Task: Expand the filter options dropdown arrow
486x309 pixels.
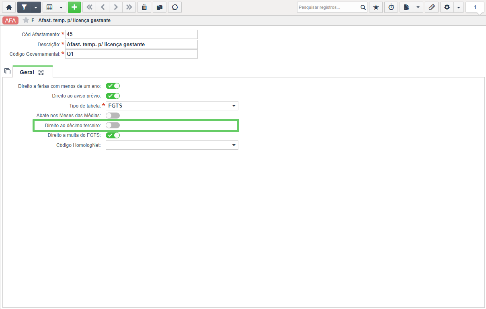Action: (36, 7)
